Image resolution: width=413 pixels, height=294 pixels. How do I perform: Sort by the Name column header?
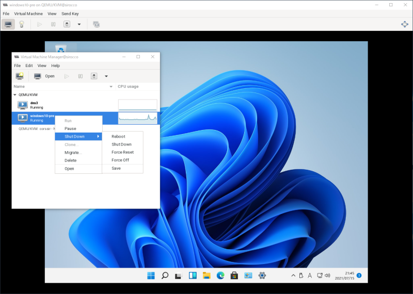coord(63,86)
